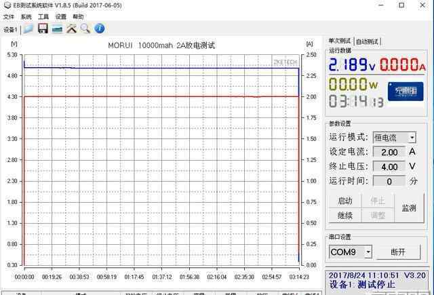The height and width of the screenshot is (295, 434).
Task: Click the 终止电压 4.00 input field
Action: pos(389,167)
